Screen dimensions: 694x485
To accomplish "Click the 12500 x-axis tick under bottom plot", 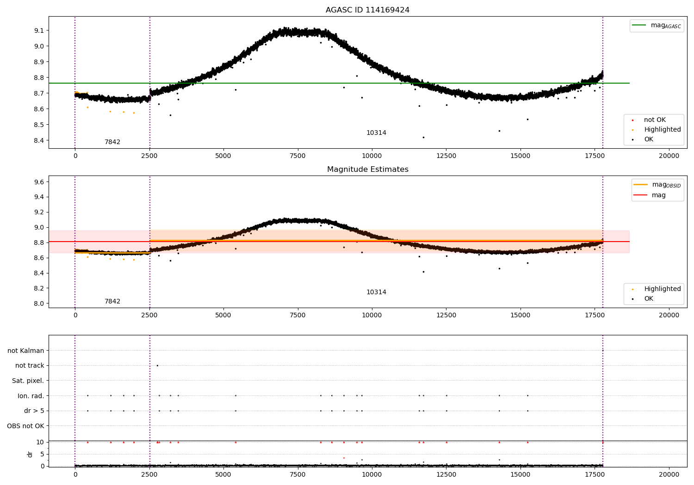I will (x=446, y=473).
